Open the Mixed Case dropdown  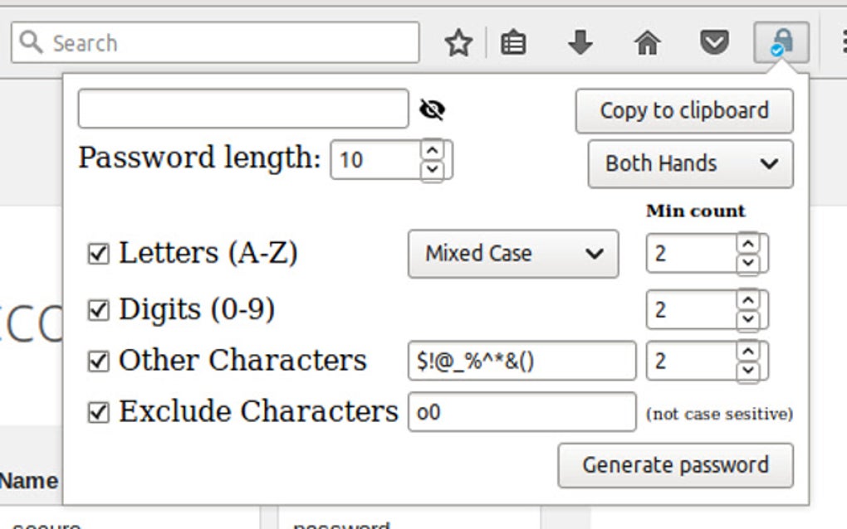point(512,253)
